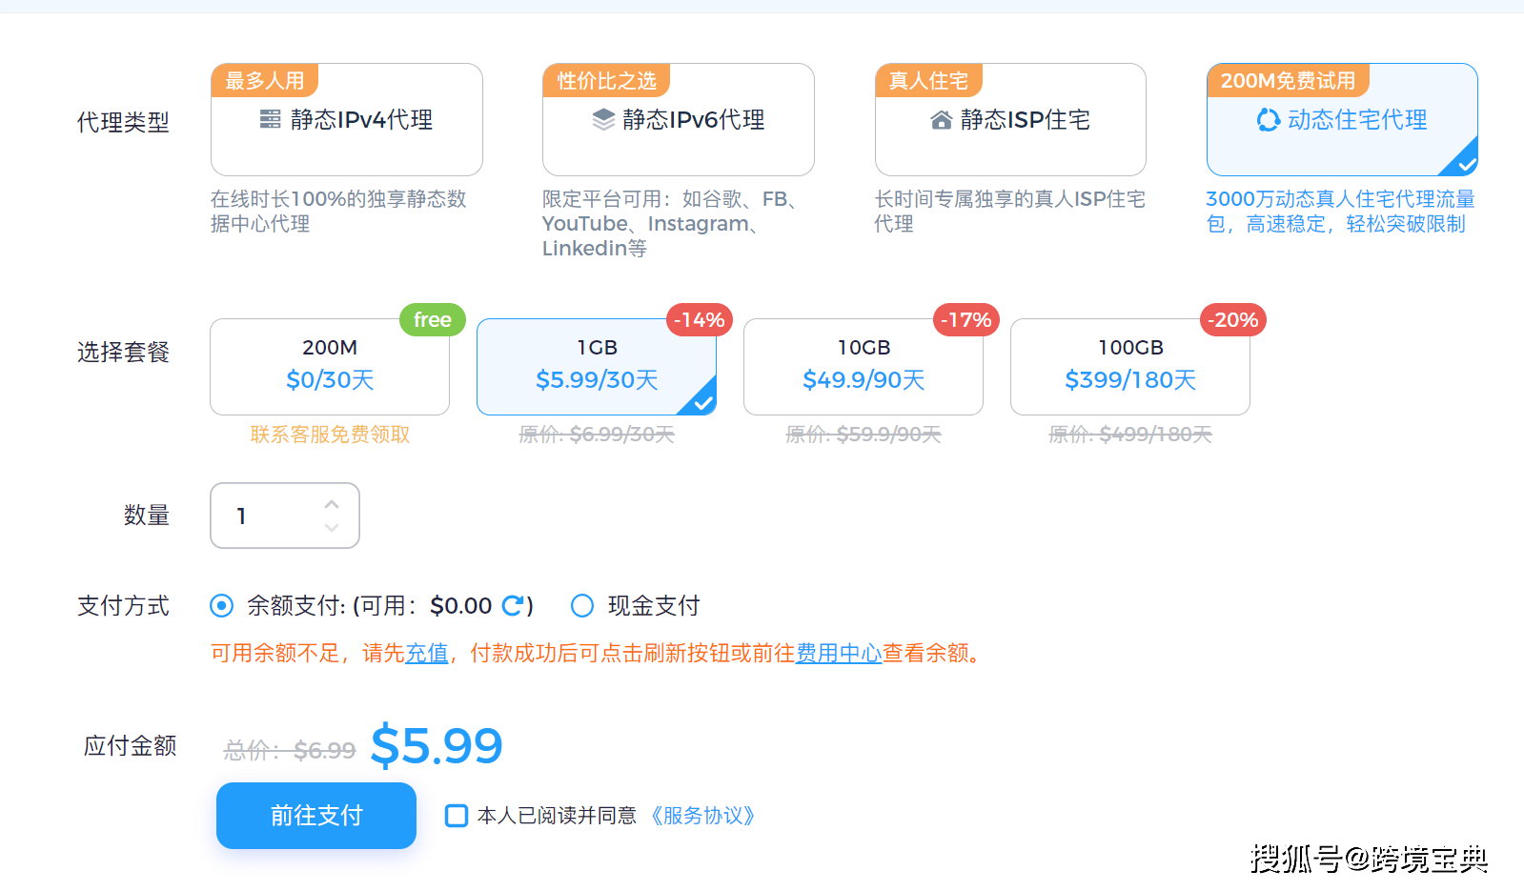This screenshot has height=891, width=1524.
Task: Decrease quantity with the down arrow
Action: [x=332, y=528]
